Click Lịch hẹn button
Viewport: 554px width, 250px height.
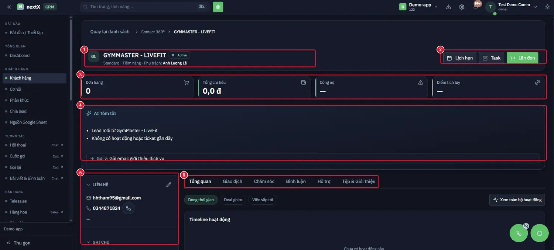[x=459, y=58]
